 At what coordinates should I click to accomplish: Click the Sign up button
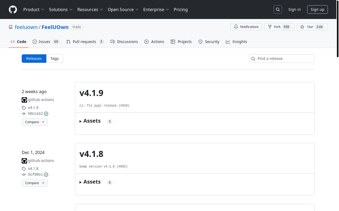pos(317,9)
